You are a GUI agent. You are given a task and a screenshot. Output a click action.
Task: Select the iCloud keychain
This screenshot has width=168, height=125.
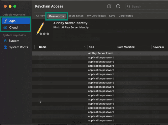pos(16,27)
